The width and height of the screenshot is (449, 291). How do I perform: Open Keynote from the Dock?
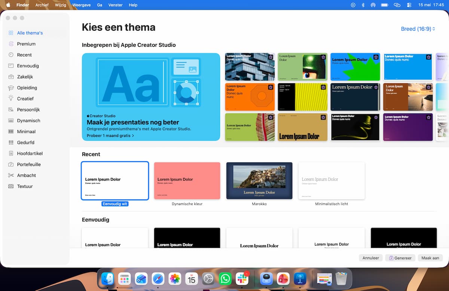coord(300,279)
